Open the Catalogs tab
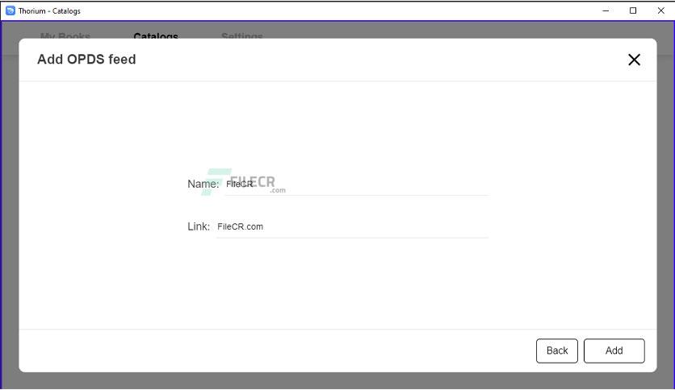675x390 pixels. pos(156,36)
